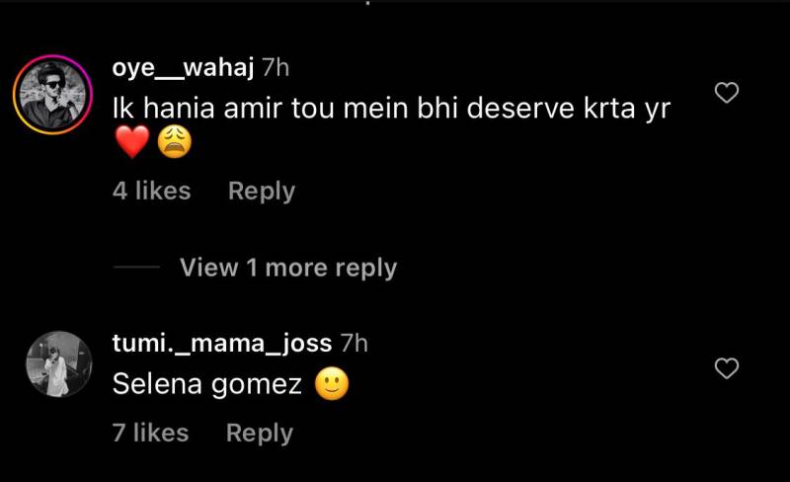Tap the 'Selena gomez' comment text
This screenshot has height=482, width=790.
coord(207,384)
